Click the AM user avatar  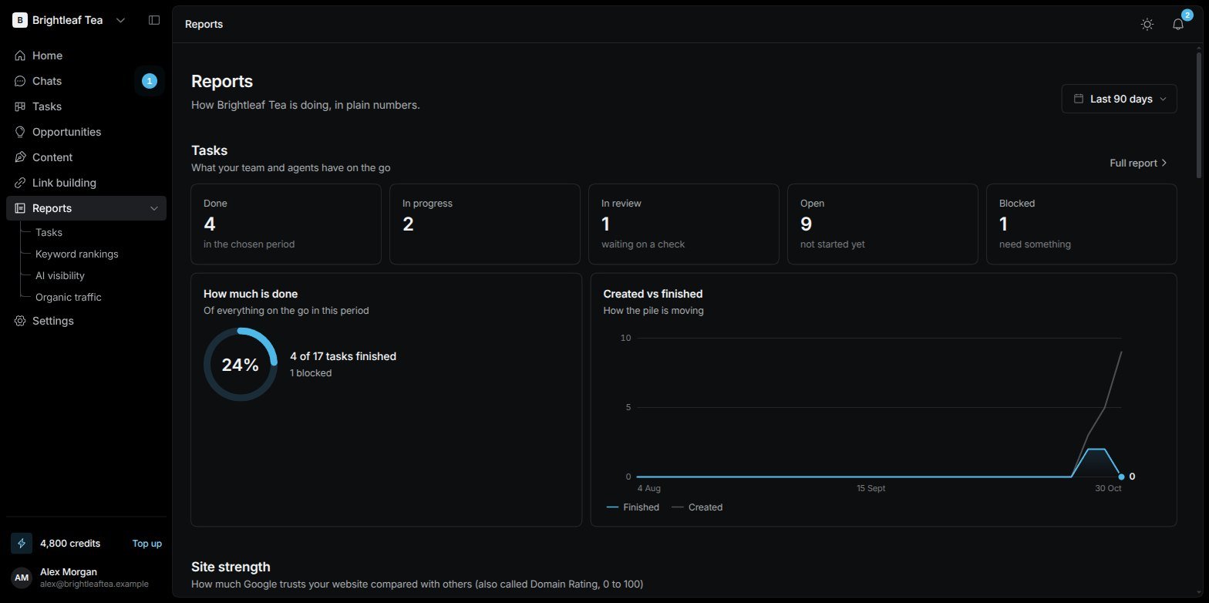[22, 578]
